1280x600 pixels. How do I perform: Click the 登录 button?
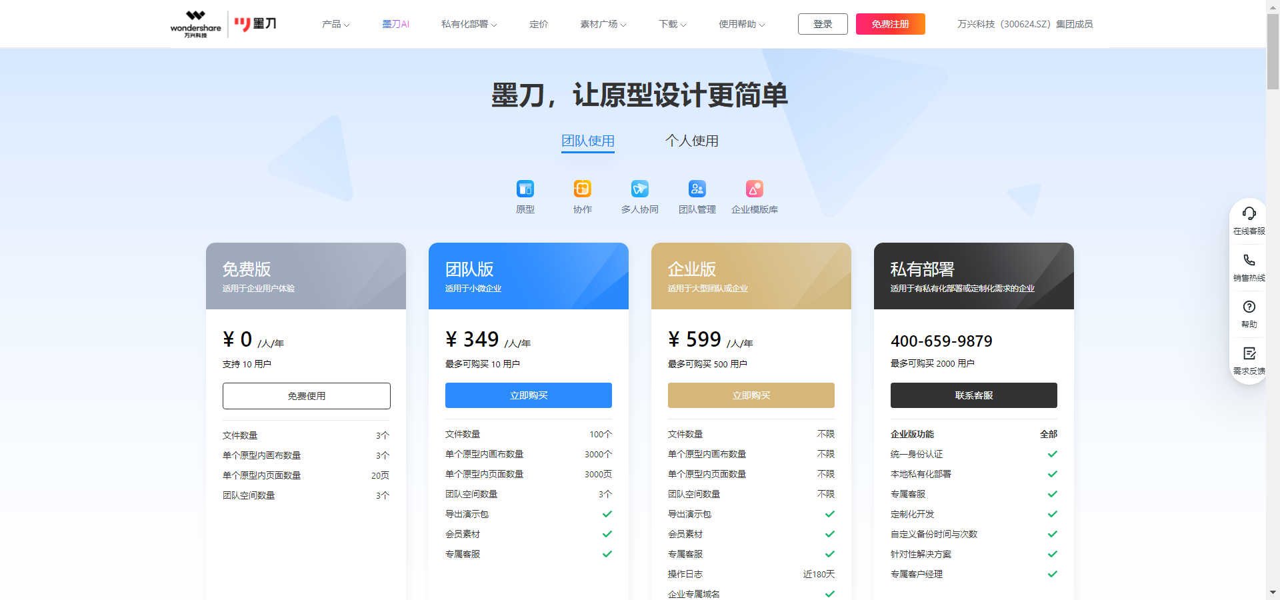point(823,24)
